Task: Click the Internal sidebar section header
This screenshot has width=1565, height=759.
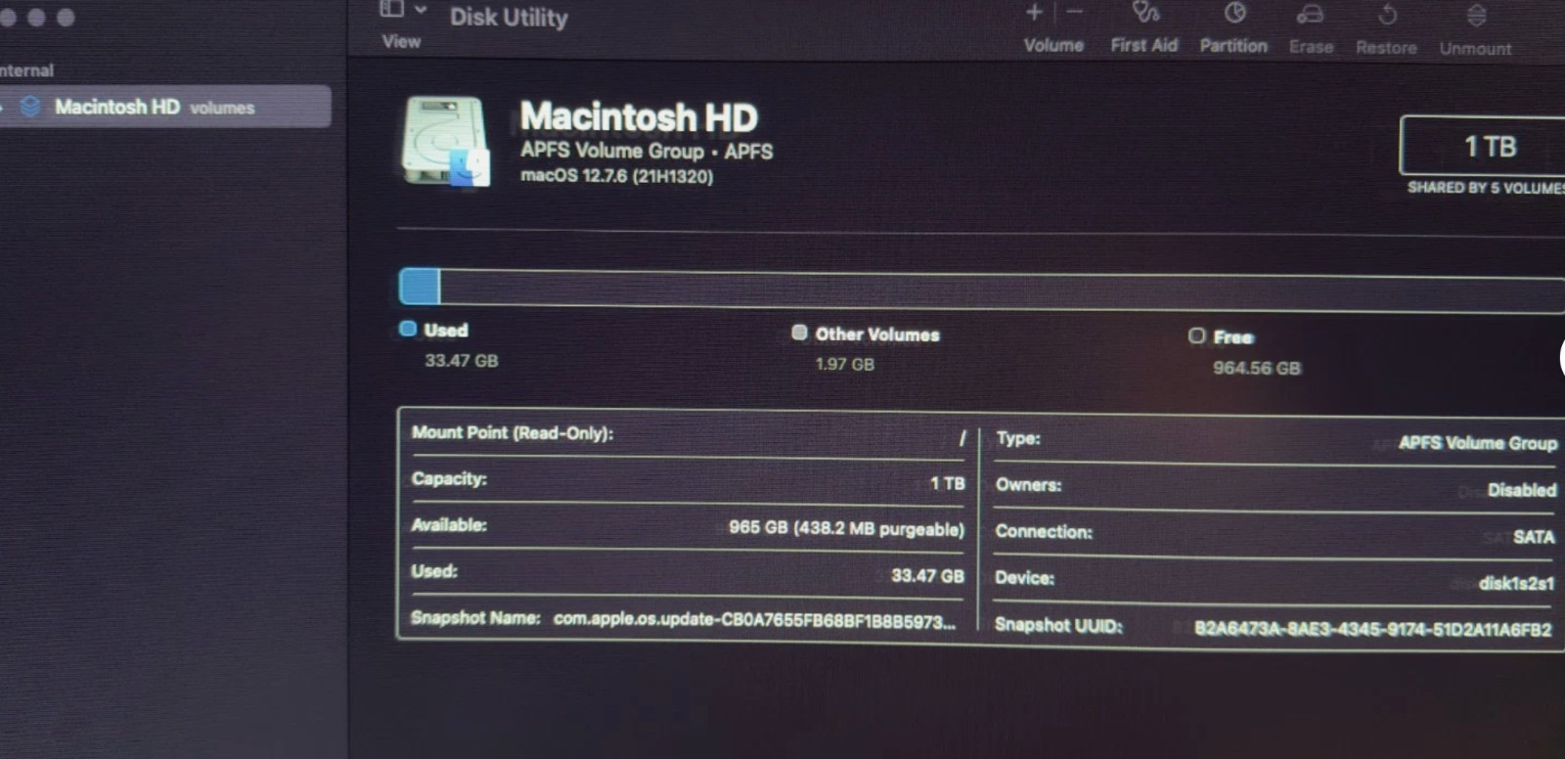Action: click(x=26, y=70)
